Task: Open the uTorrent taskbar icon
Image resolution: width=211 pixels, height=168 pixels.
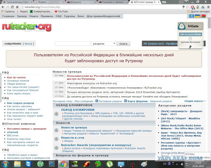Action: click(109, 164)
